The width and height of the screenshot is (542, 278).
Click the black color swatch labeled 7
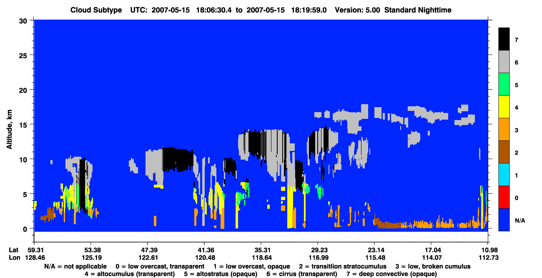(x=504, y=39)
